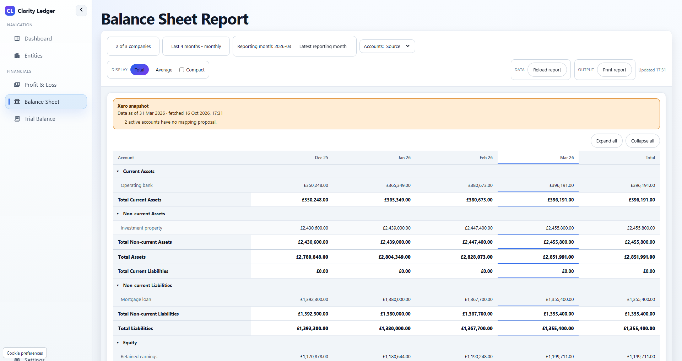Click the Reload report button
The width and height of the screenshot is (682, 361).
tap(547, 70)
